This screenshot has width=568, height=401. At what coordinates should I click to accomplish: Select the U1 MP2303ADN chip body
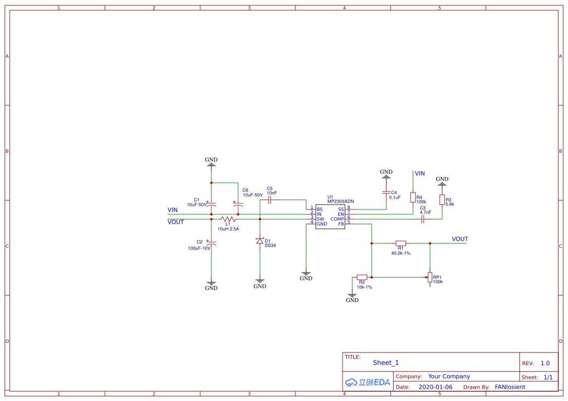coord(330,217)
